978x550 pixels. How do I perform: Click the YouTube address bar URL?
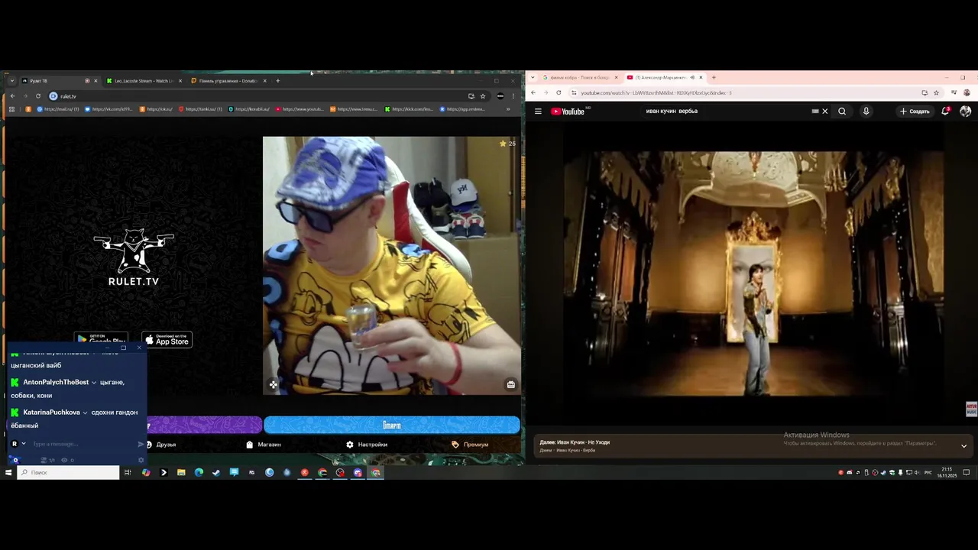pos(656,92)
